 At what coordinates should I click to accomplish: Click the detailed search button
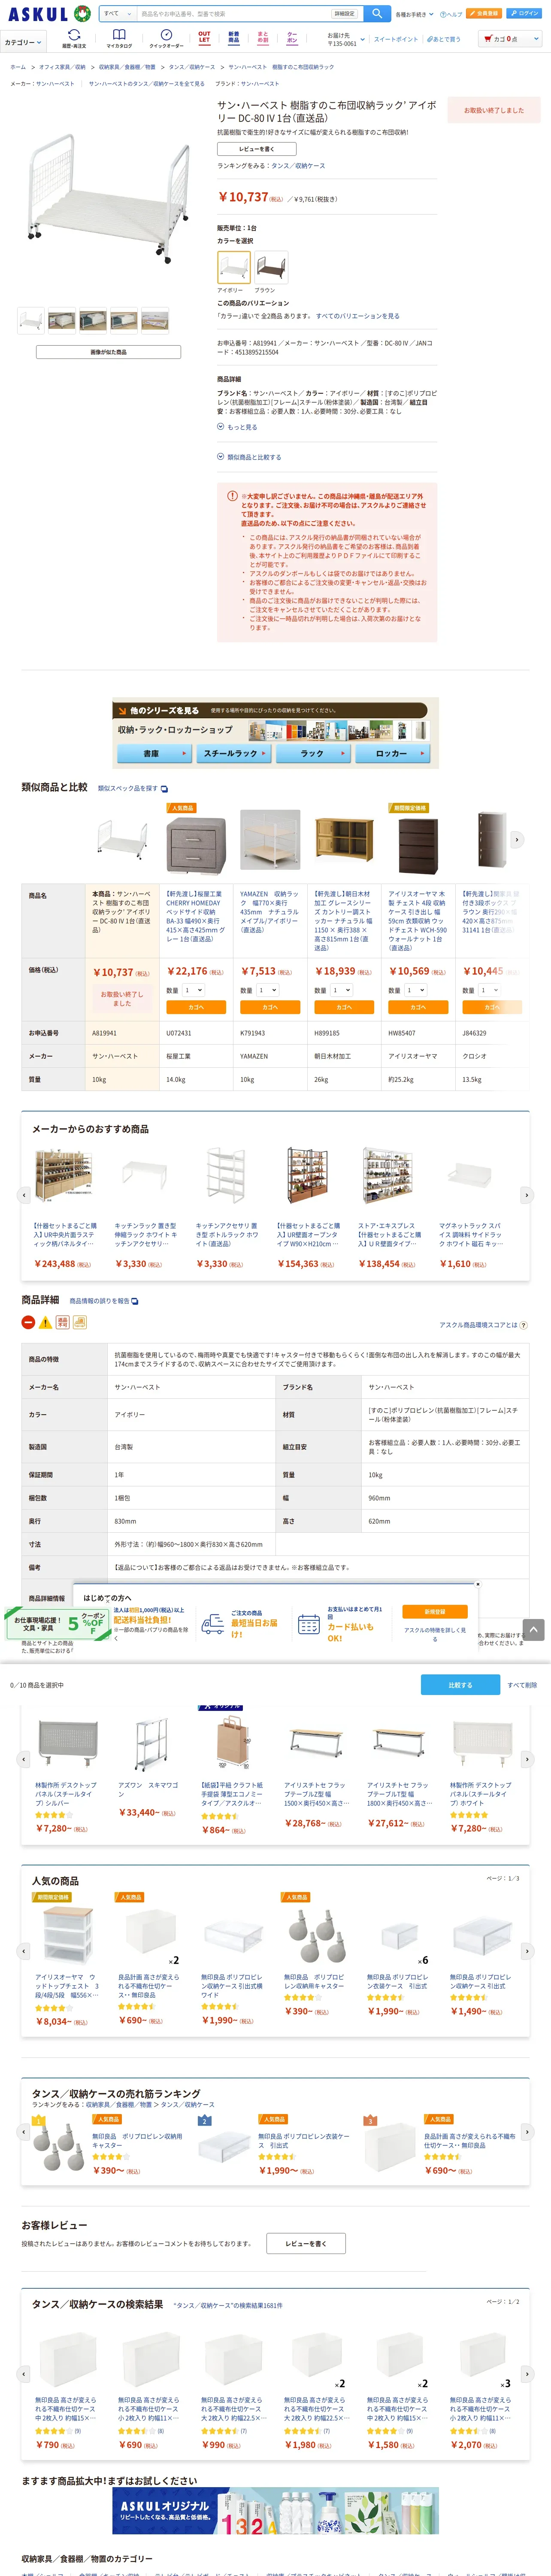(x=345, y=14)
